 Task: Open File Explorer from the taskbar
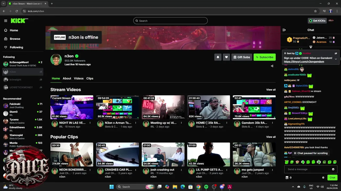175,187
